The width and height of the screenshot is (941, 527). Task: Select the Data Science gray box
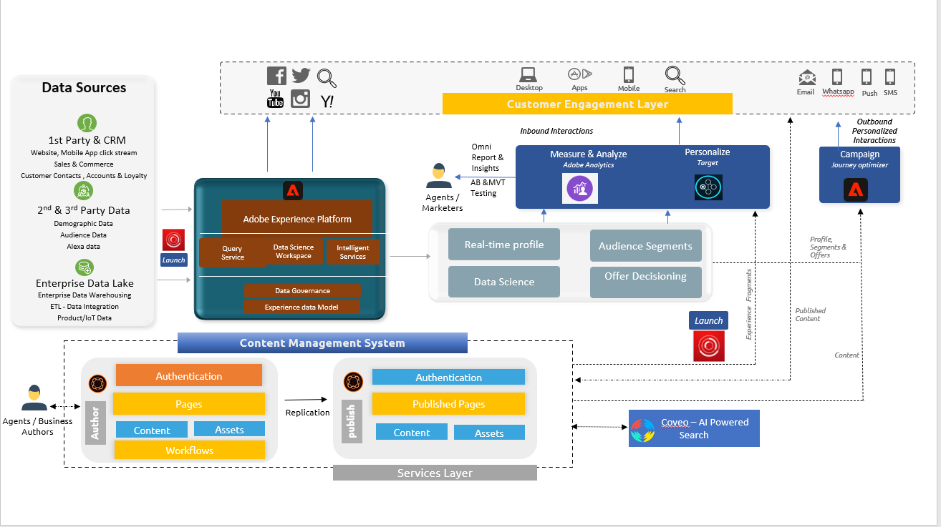pyautogui.click(x=504, y=282)
